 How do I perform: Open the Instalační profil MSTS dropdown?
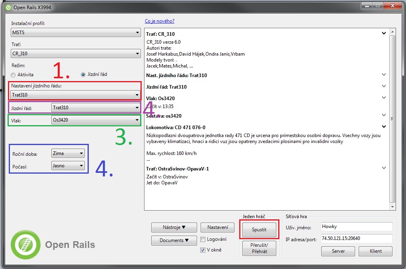pos(76,33)
